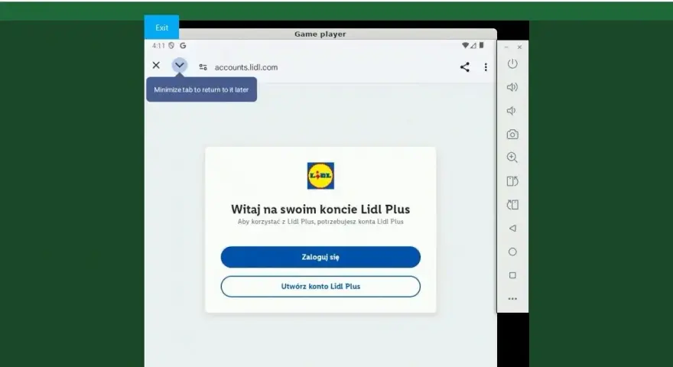Dismiss the 'Minimize tab to return' tooltip

pos(201,89)
